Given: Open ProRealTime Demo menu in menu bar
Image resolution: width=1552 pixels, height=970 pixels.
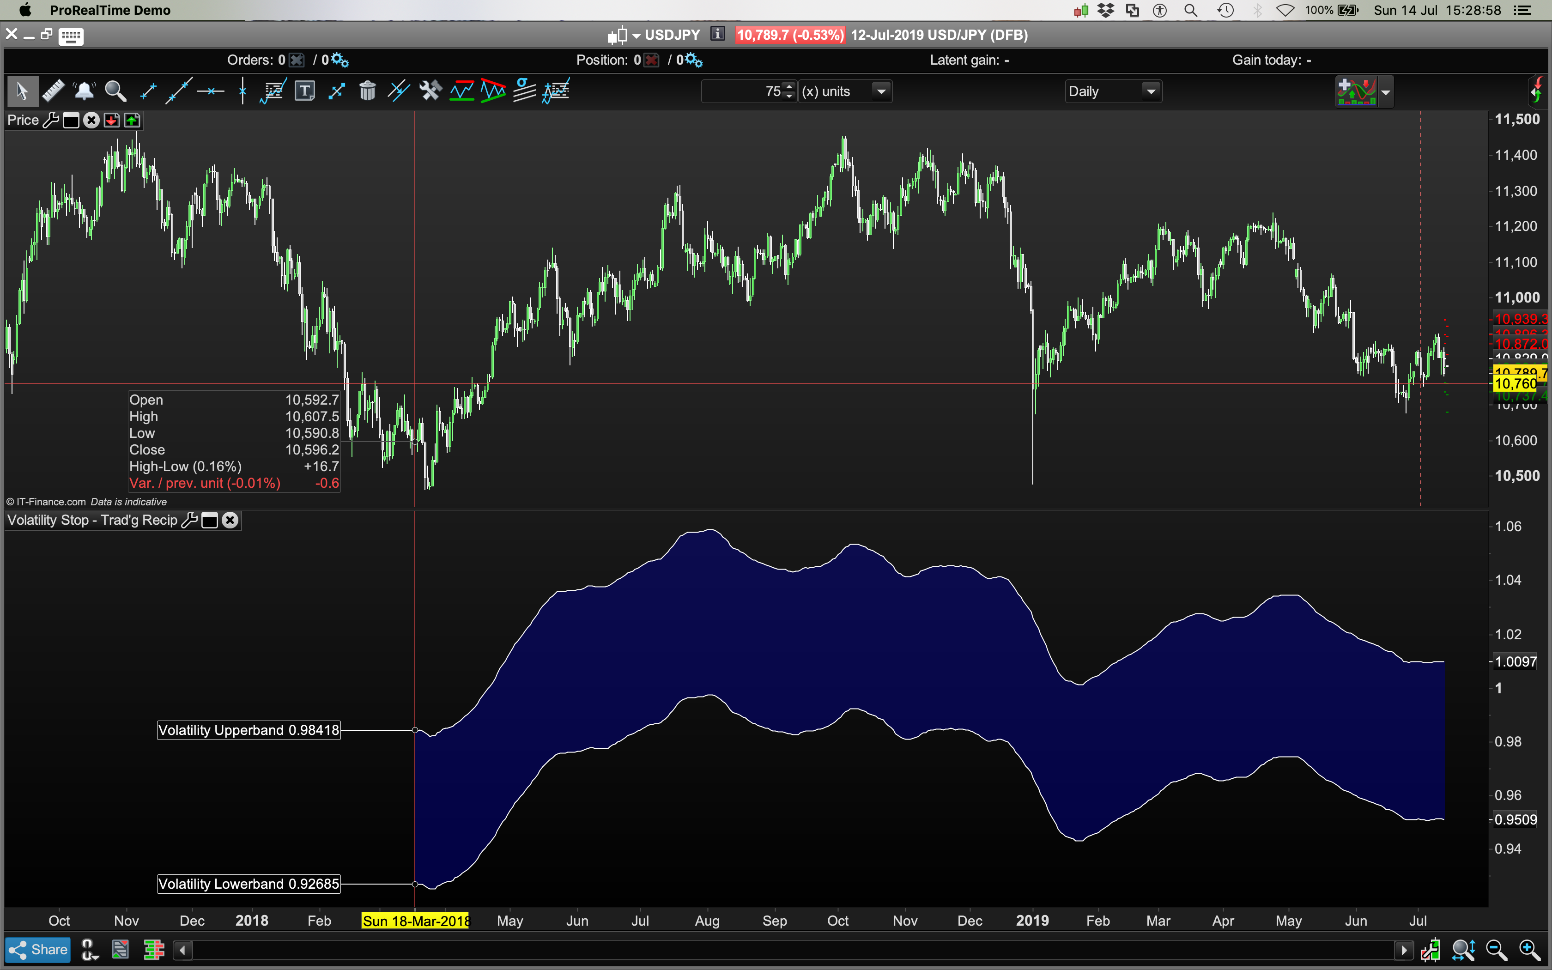Looking at the screenshot, I should click(109, 10).
